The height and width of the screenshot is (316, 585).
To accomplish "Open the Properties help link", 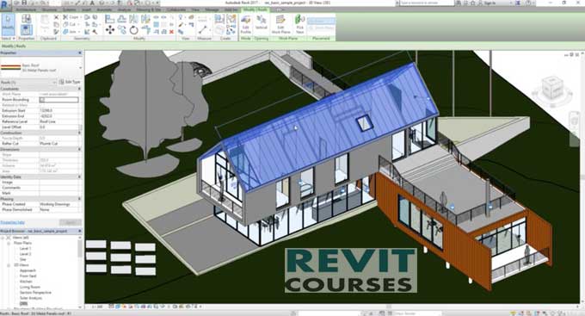I will pos(12,222).
